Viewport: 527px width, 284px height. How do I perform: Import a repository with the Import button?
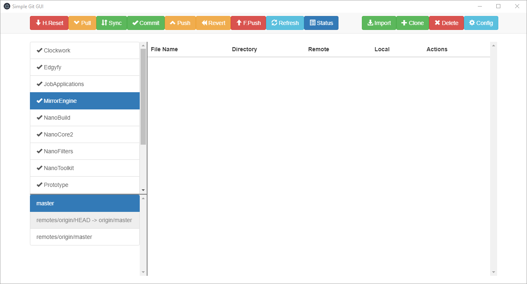coord(379,23)
